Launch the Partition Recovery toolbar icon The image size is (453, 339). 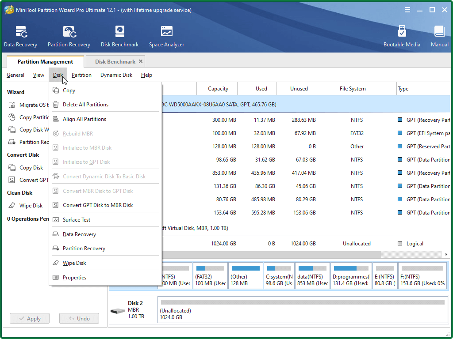tap(69, 32)
